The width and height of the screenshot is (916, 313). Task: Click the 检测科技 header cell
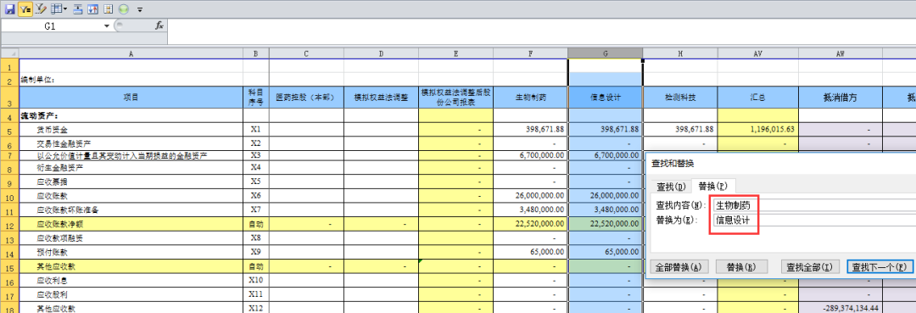tap(680, 98)
